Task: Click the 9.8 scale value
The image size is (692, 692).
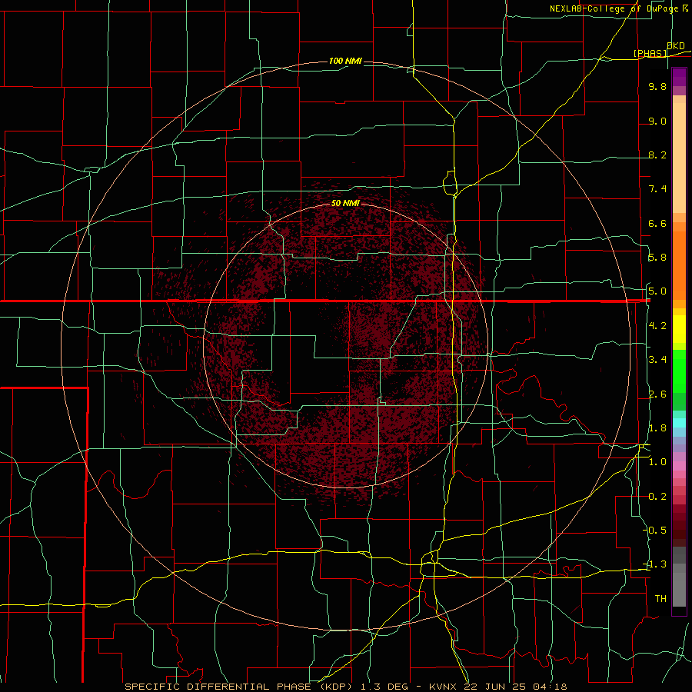Action: pos(657,87)
